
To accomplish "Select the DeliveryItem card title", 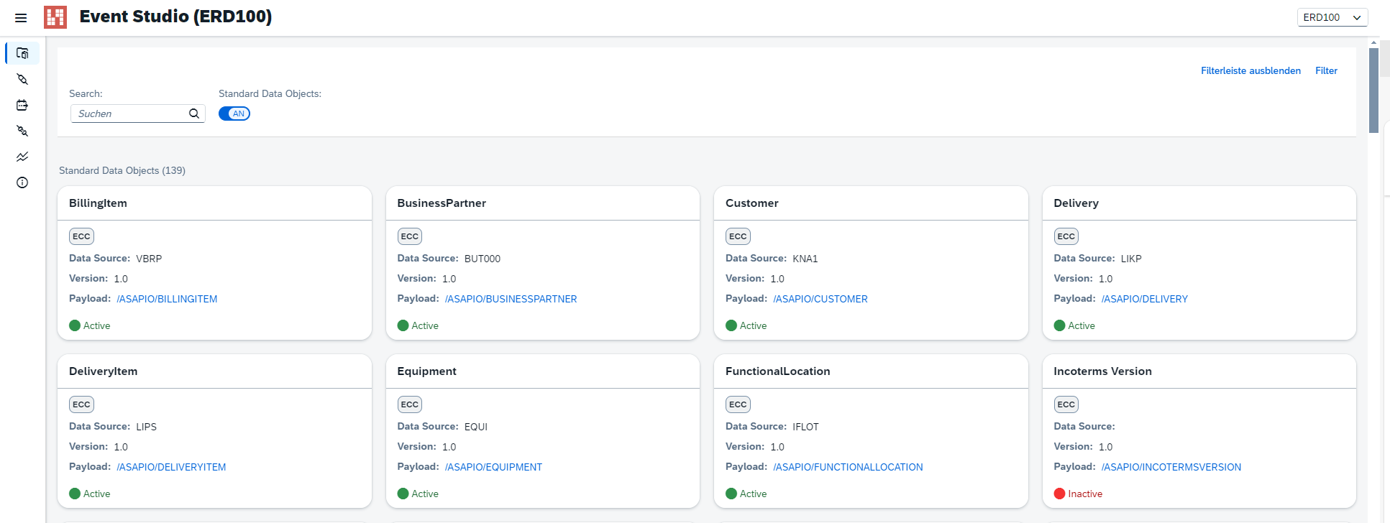I will click(103, 371).
